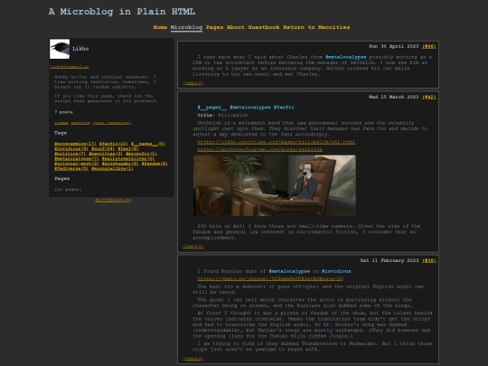Screen dimensions: 488x366
Task: Open the Home navigation link
Action: pyautogui.click(x=160, y=27)
